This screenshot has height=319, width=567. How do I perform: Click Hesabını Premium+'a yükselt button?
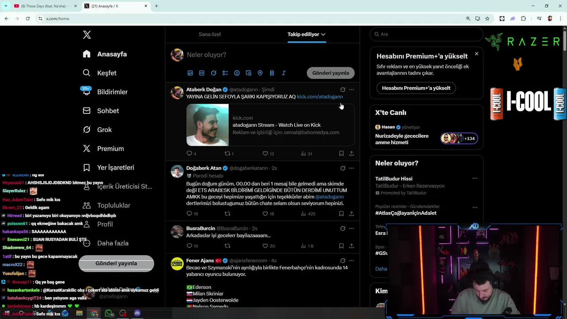click(x=416, y=88)
